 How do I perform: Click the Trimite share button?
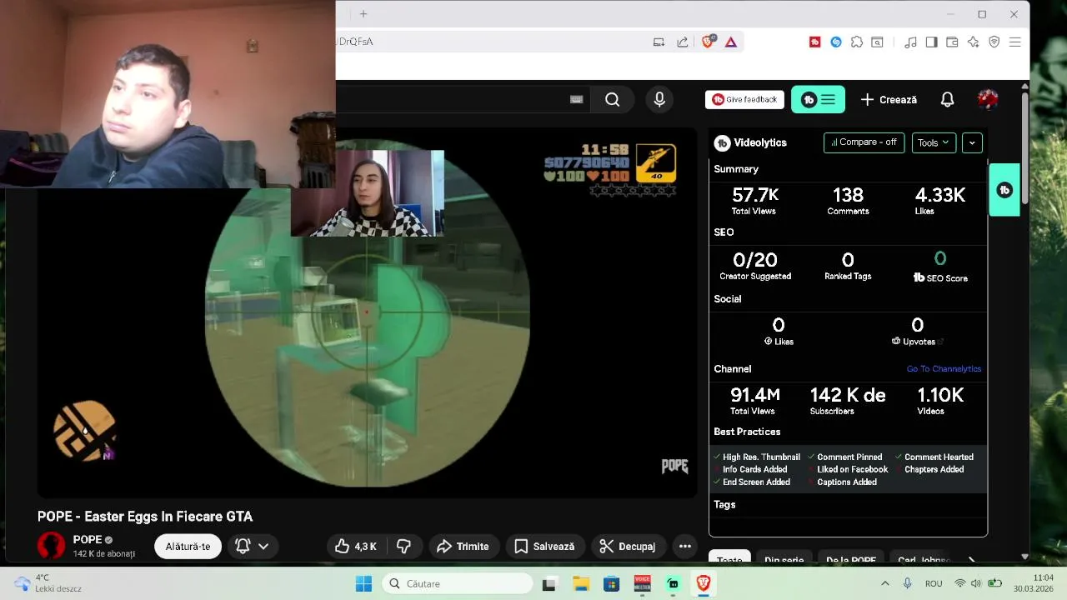pos(463,547)
